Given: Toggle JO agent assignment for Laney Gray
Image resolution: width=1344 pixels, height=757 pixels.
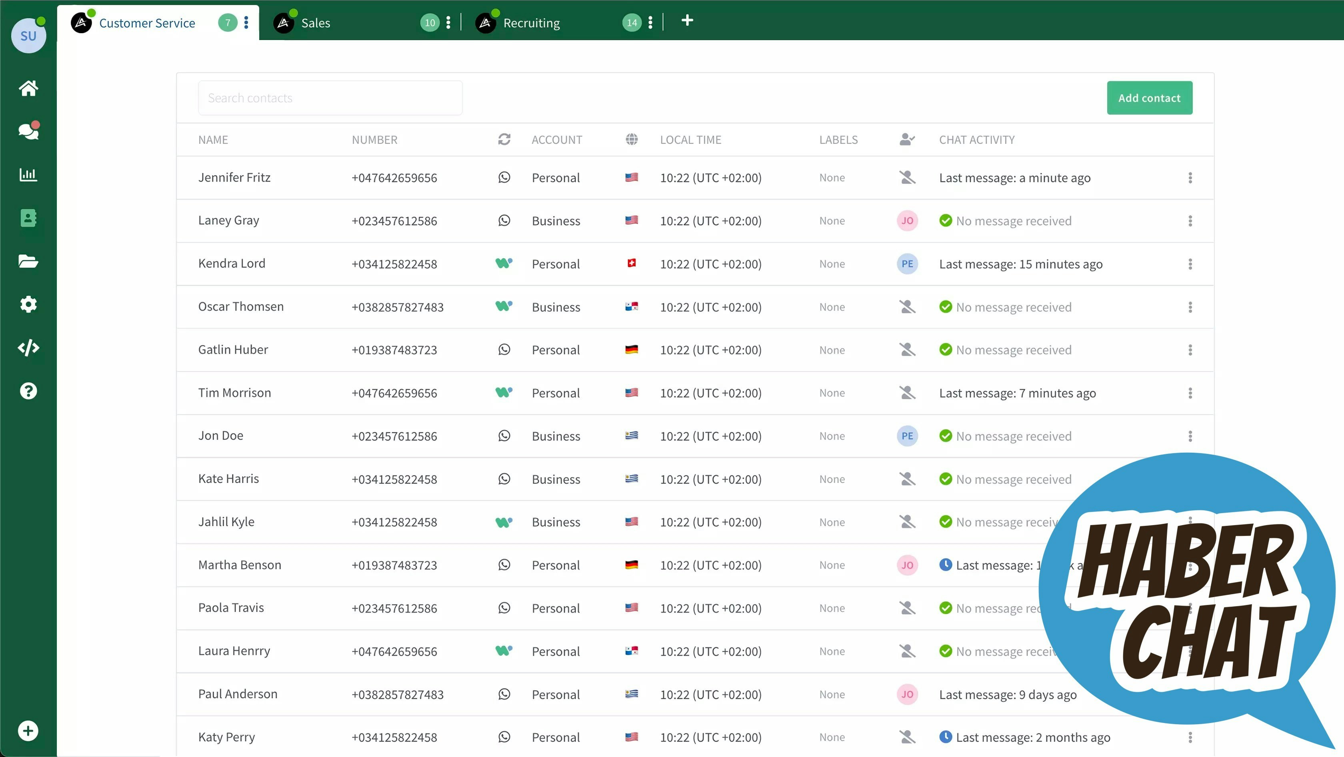Looking at the screenshot, I should [907, 221].
